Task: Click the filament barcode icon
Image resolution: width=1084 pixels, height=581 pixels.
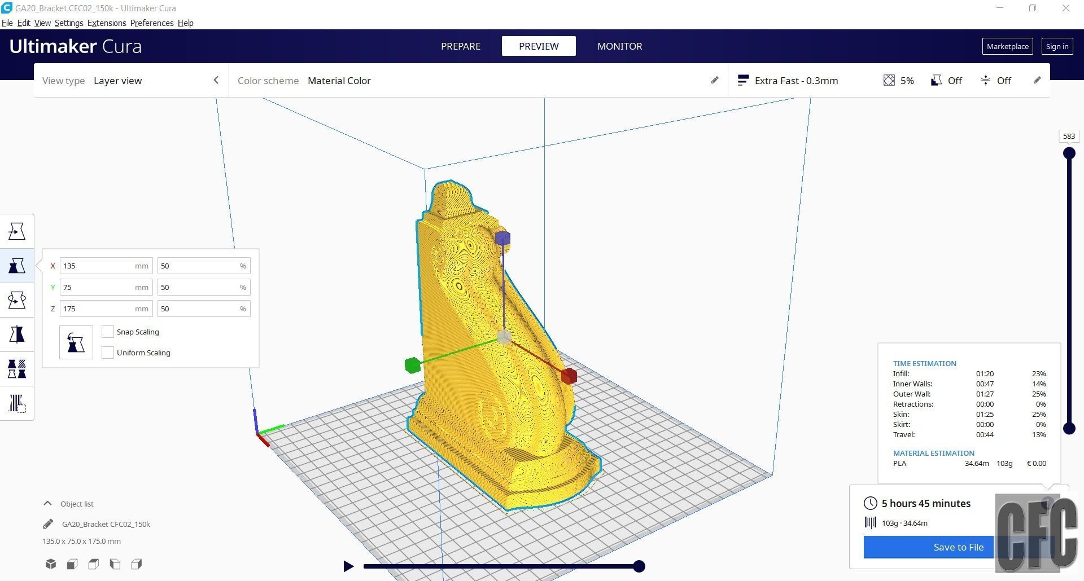Action: click(871, 523)
